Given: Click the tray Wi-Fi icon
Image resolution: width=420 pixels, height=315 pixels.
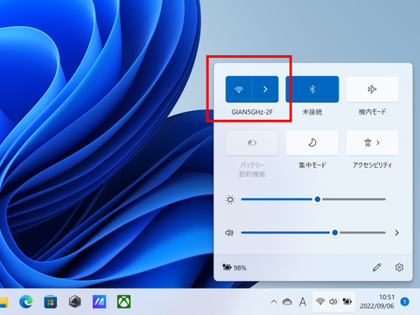Looking at the screenshot, I should coord(320,302).
